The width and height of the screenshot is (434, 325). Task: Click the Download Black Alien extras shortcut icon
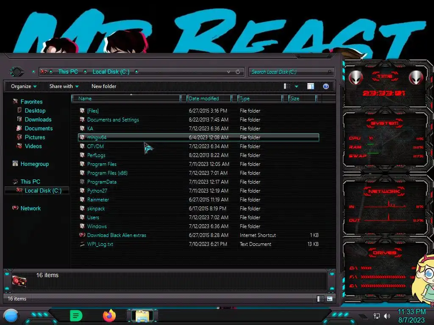[x=82, y=235]
